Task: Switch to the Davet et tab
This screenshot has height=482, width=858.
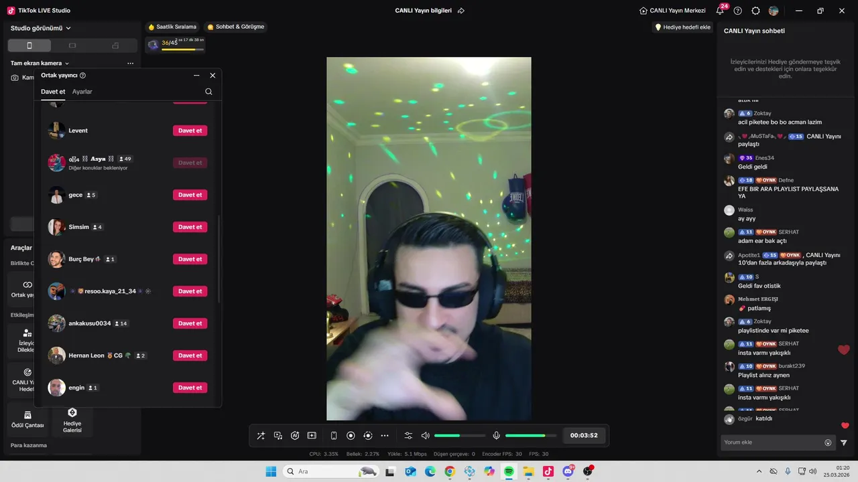Action: [x=53, y=92]
